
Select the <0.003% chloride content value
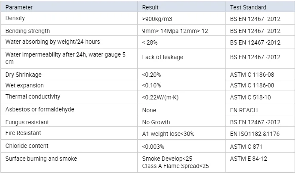(x=152, y=147)
